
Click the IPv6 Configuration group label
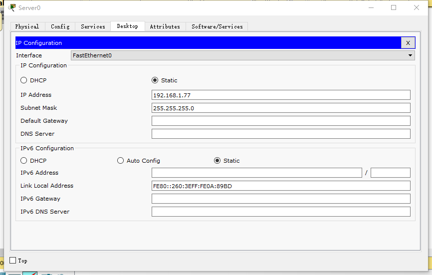point(47,148)
